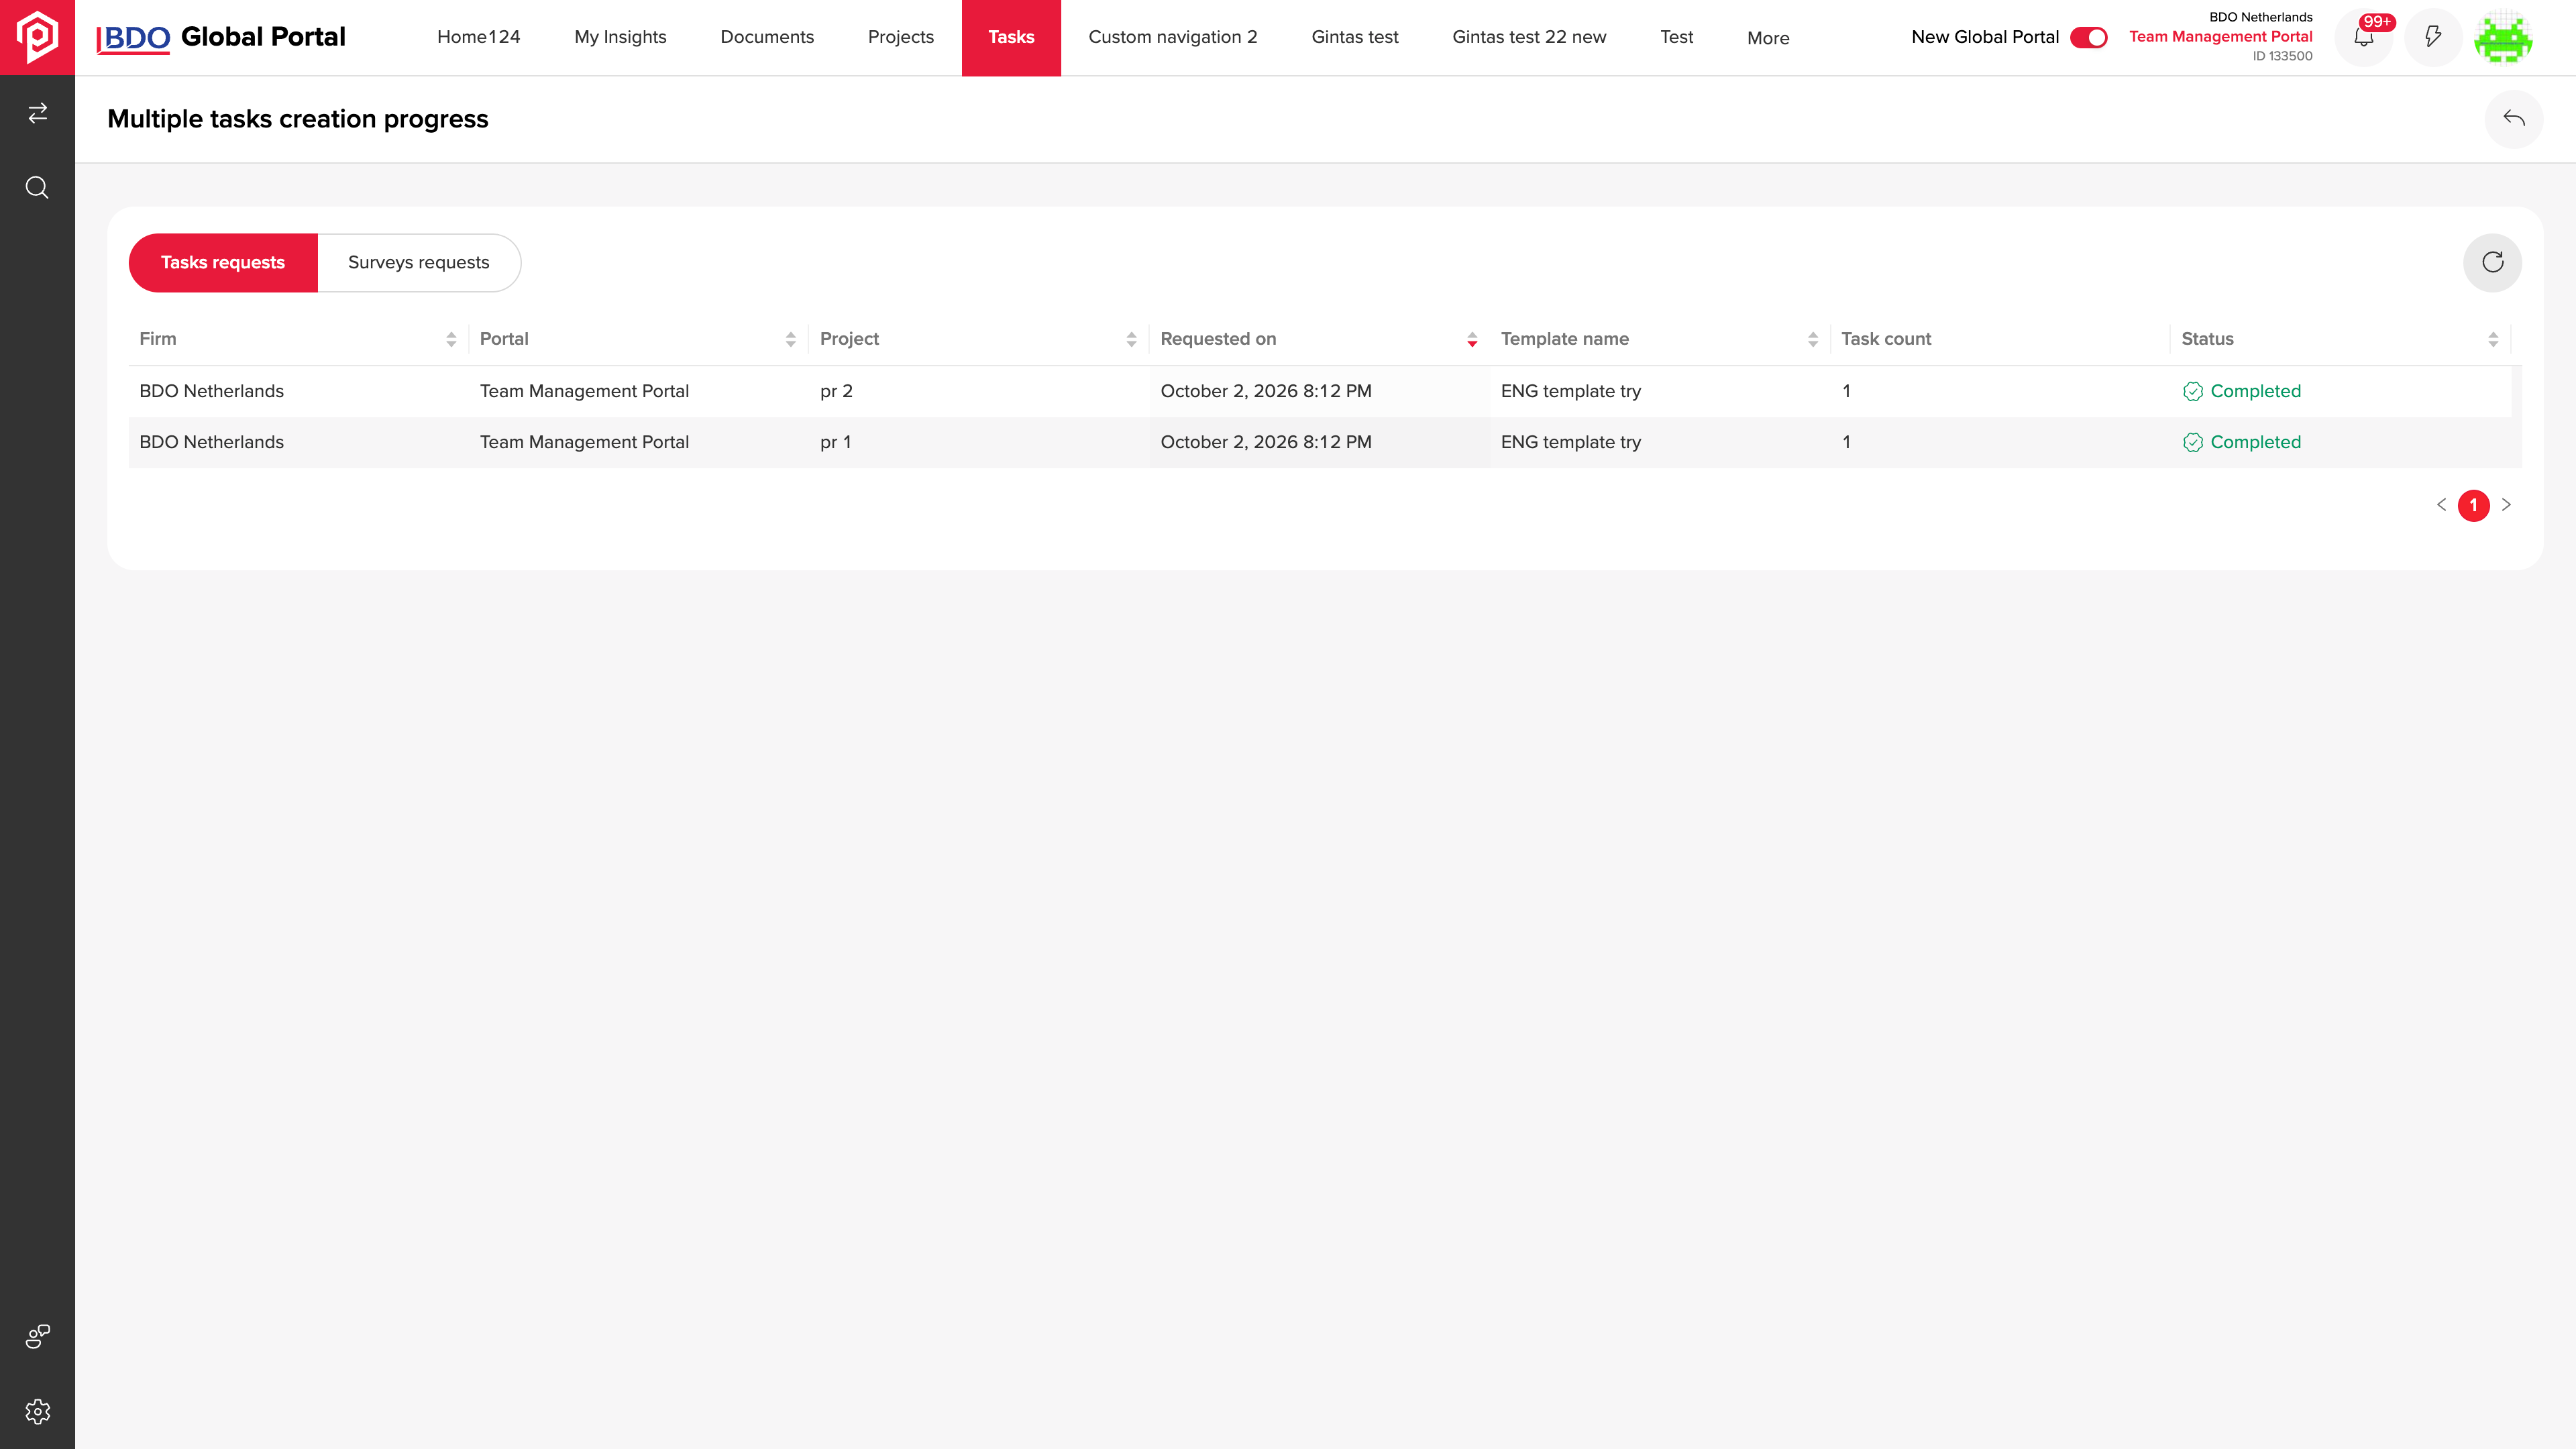Switch to Surveys requests tab
This screenshot has height=1449, width=2576.
click(x=419, y=263)
